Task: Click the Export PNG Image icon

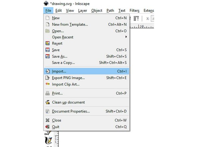Action: 48,78
